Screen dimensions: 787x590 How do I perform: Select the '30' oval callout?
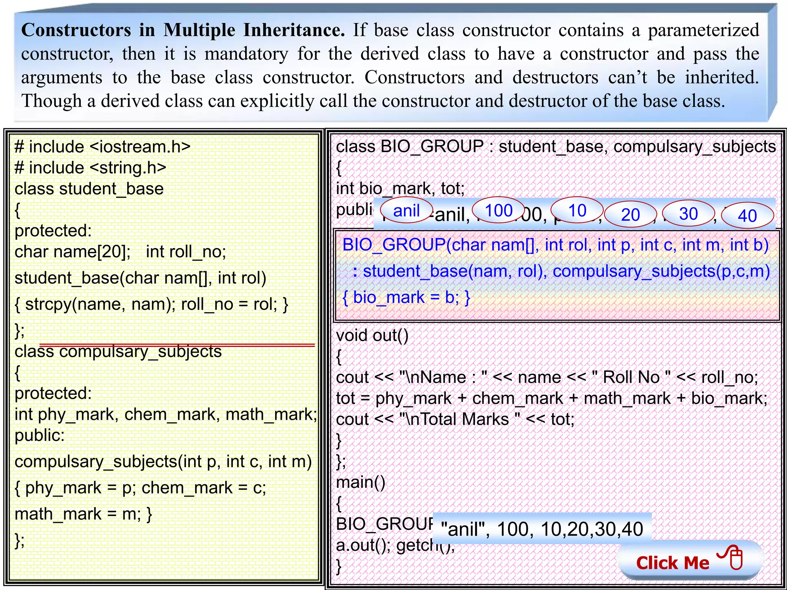[688, 214]
